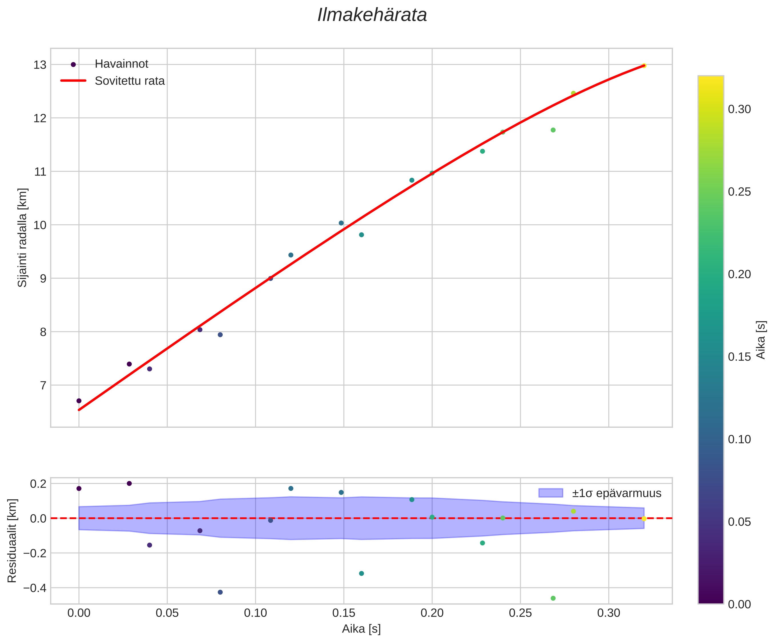Click the 0.15 tick on the bottom x-axis
The image size is (774, 642).
(344, 613)
